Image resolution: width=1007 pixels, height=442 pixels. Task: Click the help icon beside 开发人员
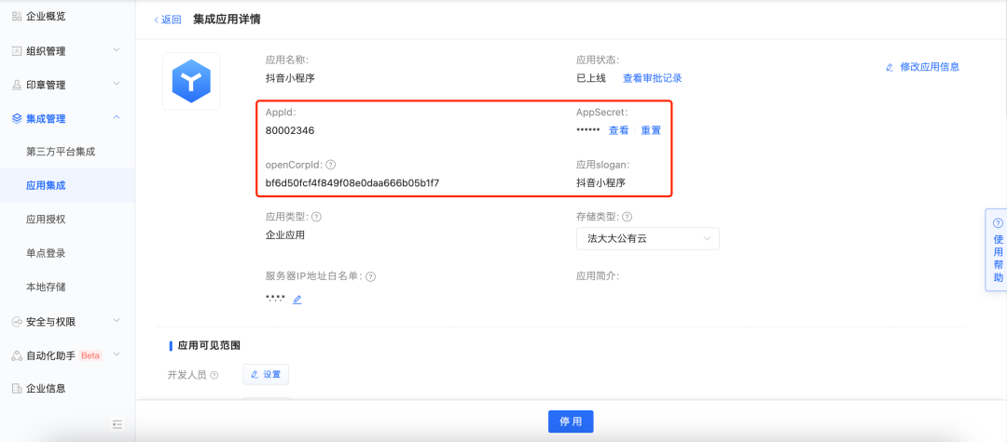click(214, 375)
